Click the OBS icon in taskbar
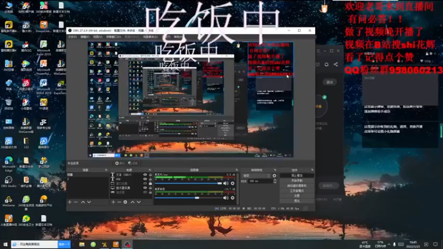 (127, 244)
